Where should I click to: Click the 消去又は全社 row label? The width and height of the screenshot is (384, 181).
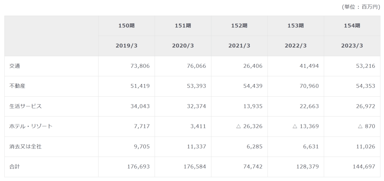click(25, 147)
